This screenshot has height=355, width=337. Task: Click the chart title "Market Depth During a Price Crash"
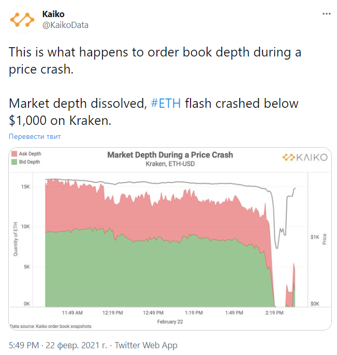tap(170, 155)
